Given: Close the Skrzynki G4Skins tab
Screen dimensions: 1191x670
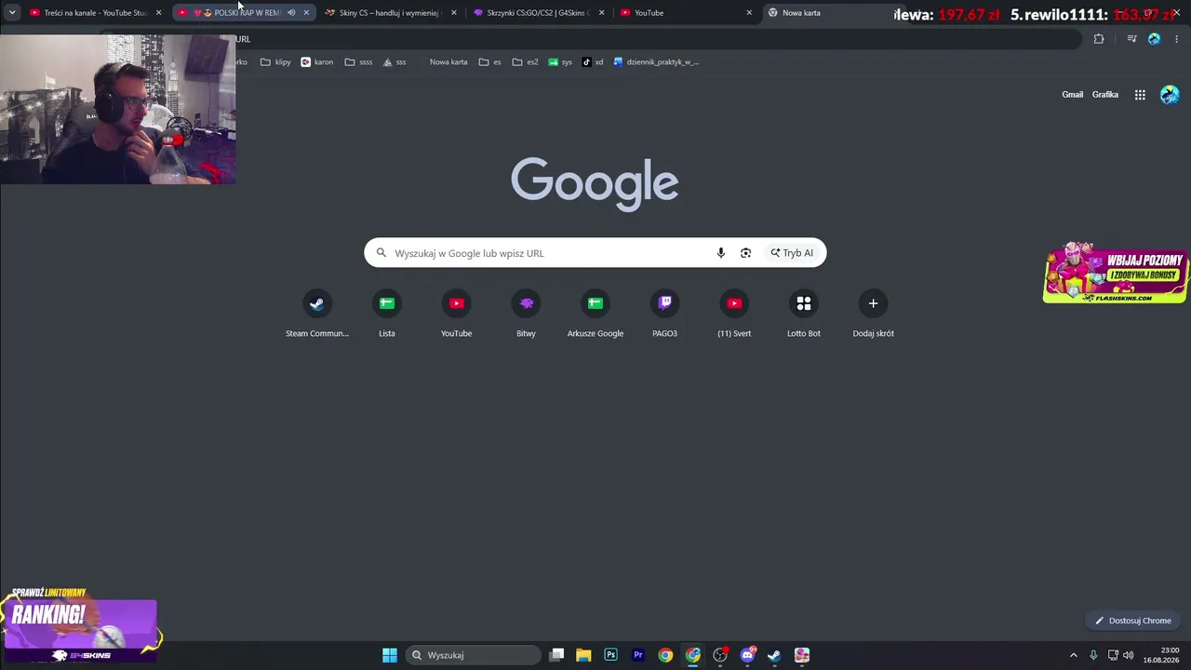Looking at the screenshot, I should tap(601, 13).
